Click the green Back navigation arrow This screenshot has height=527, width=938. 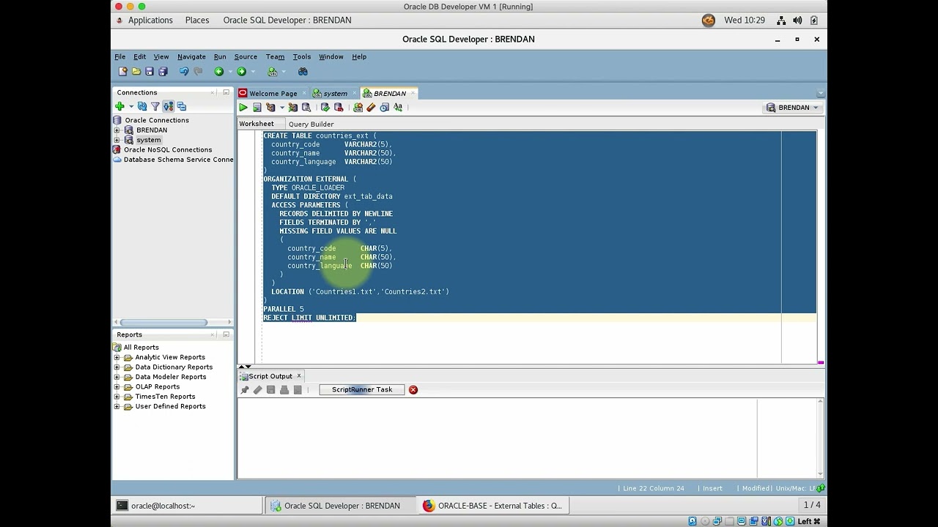point(218,72)
